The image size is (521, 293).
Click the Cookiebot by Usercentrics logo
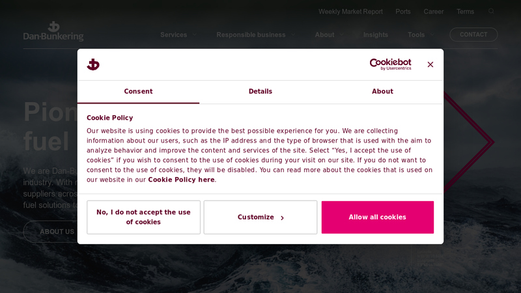point(390,64)
